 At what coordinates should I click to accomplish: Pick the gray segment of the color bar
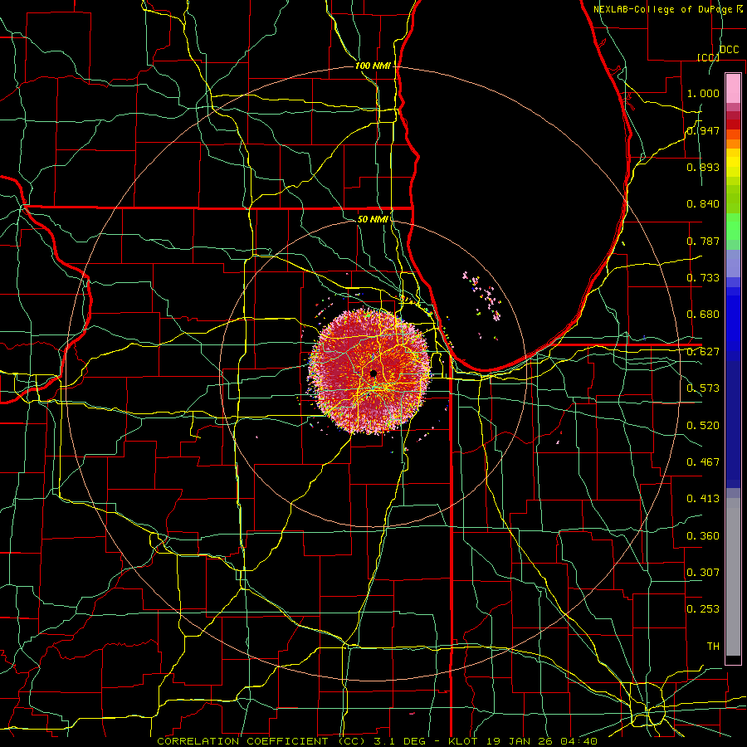click(733, 577)
